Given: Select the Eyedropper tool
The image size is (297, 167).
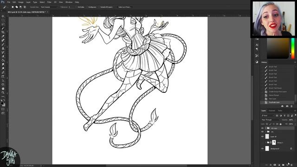Looking at the screenshot, I should [3, 36].
